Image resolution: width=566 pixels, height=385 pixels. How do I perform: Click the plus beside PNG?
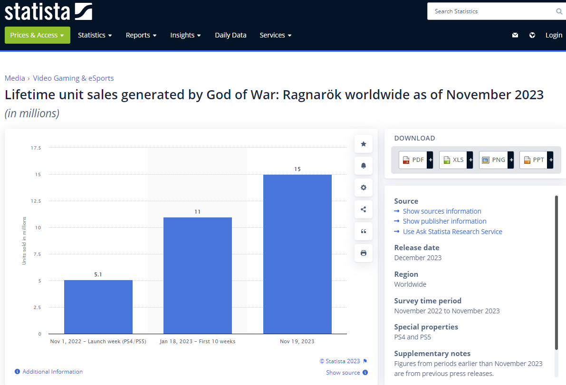(511, 160)
